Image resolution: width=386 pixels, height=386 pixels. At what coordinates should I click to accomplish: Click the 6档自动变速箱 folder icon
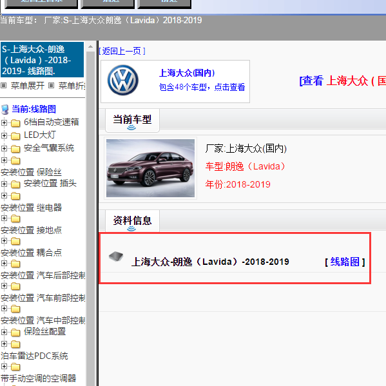[15, 123]
